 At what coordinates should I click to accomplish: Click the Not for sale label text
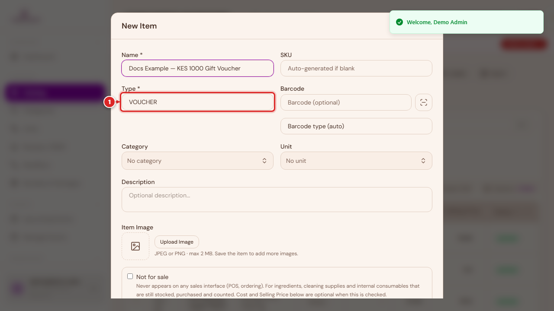pyautogui.click(x=152, y=277)
